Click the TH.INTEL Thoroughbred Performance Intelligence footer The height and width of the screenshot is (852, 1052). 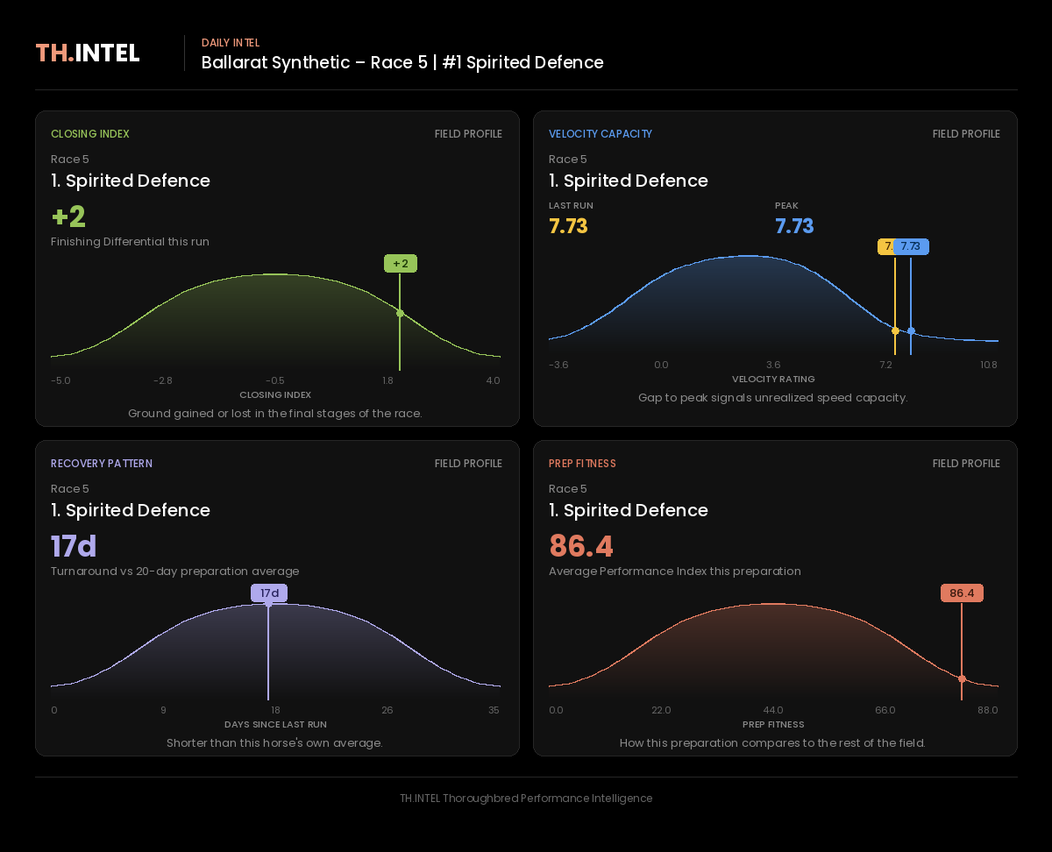point(526,799)
